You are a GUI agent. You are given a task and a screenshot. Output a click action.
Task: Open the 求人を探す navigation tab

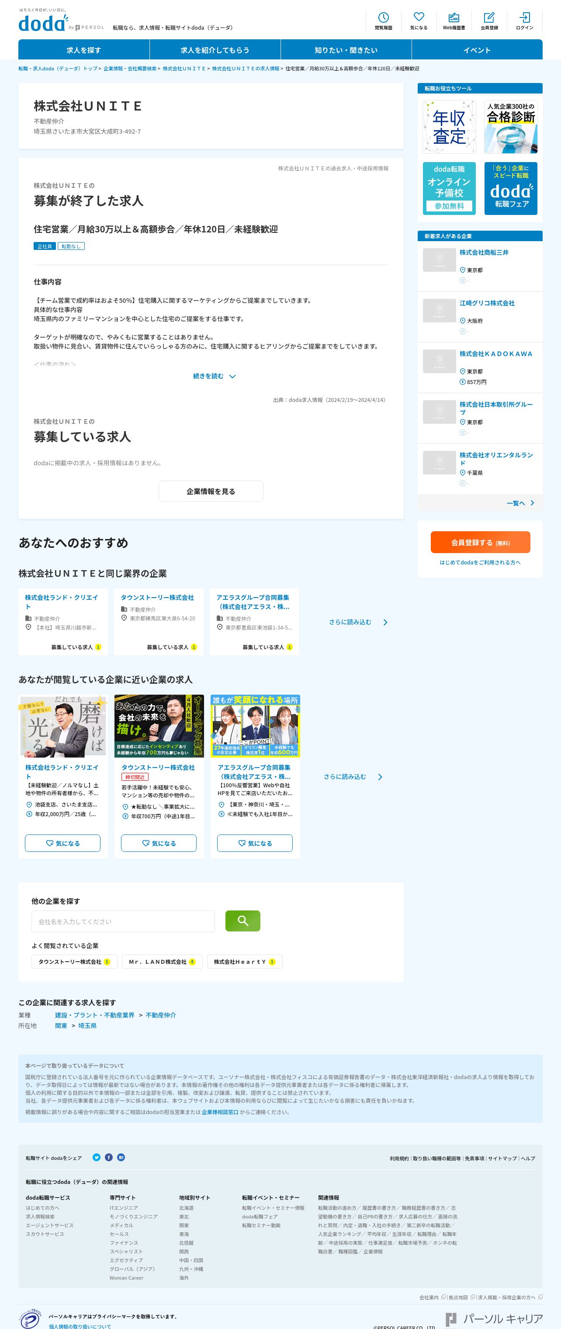click(x=83, y=50)
